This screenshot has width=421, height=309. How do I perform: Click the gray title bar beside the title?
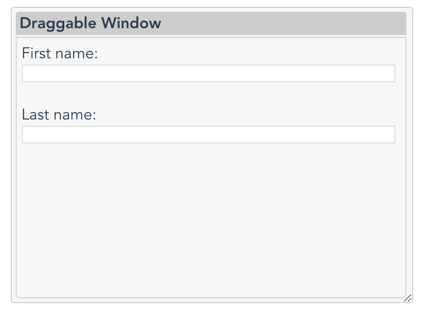tap(282, 23)
